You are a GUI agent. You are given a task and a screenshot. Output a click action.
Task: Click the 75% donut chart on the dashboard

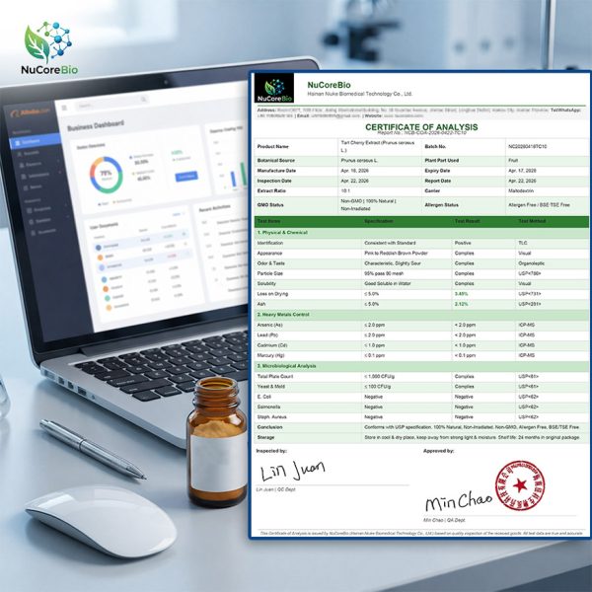(x=107, y=175)
